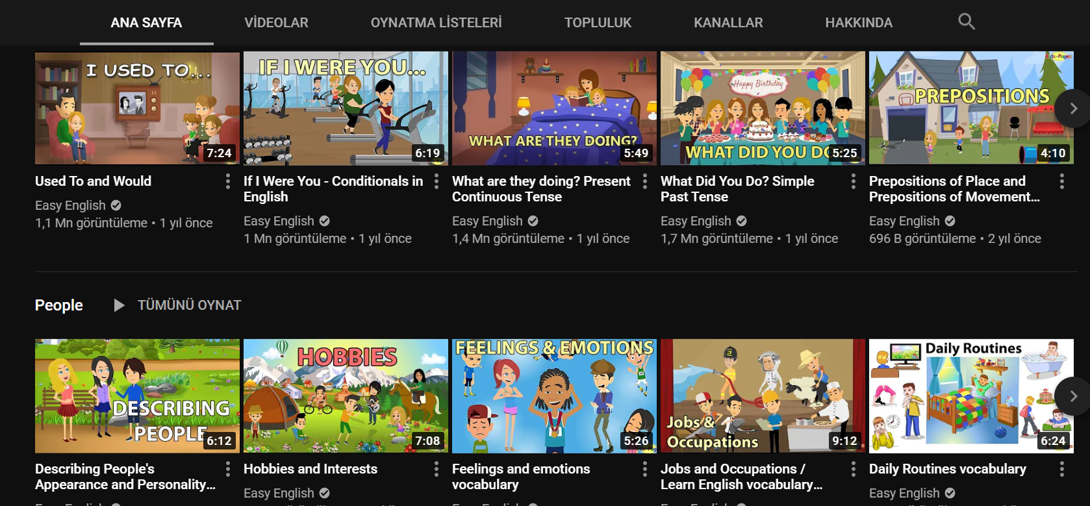
Task: Show next videos in top row
Action: pyautogui.click(x=1072, y=108)
